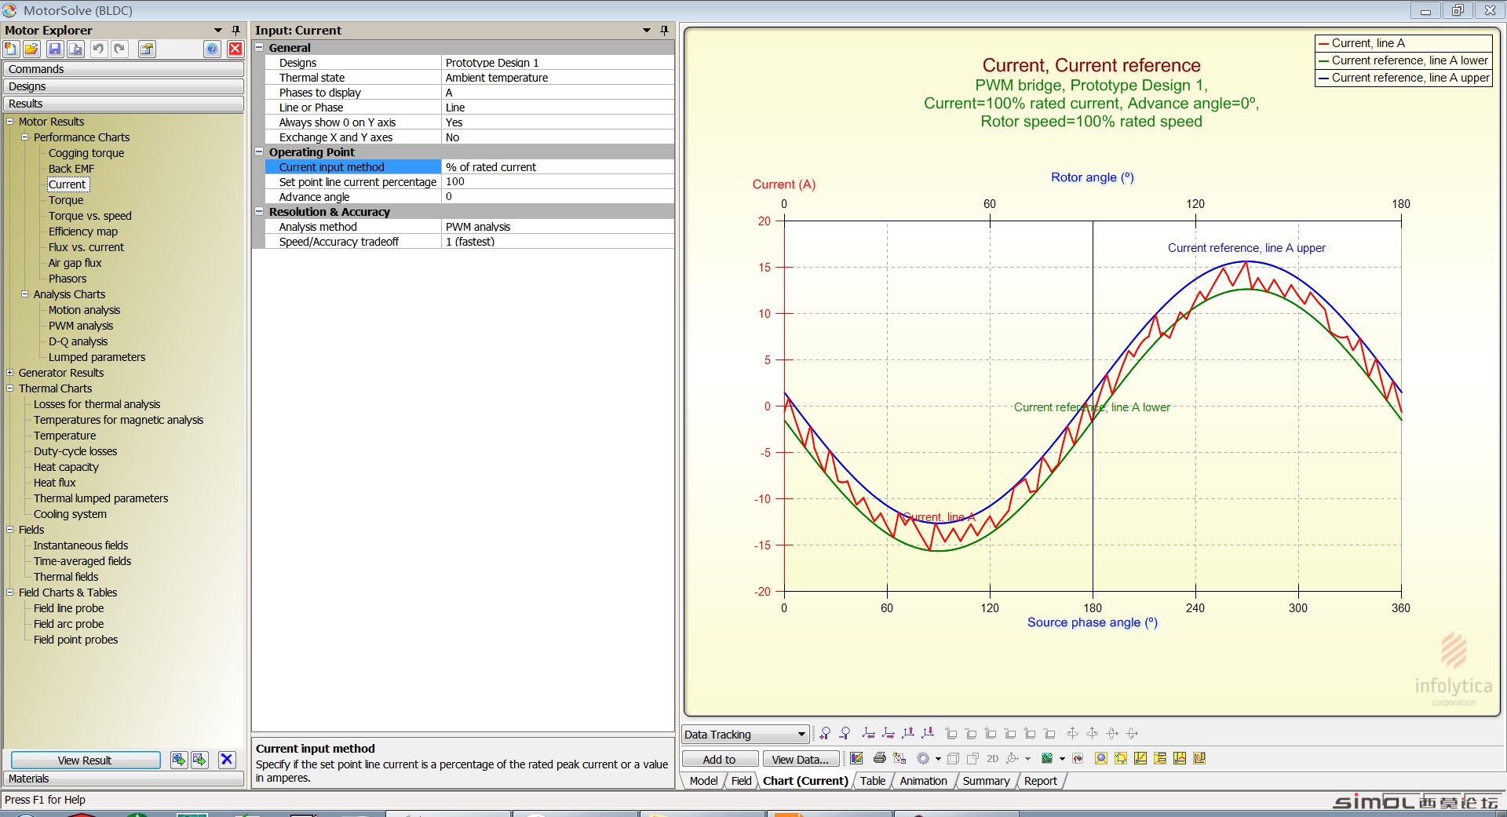Collapse the Motor Results tree node
Screen dimensions: 1507x817
point(9,121)
